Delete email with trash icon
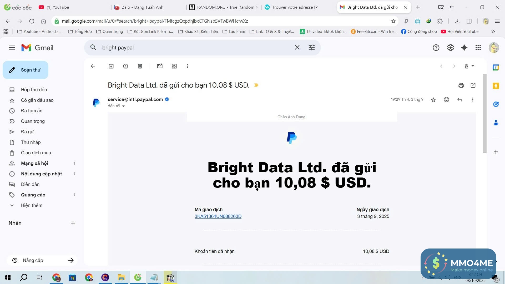The image size is (505, 284). click(140, 66)
